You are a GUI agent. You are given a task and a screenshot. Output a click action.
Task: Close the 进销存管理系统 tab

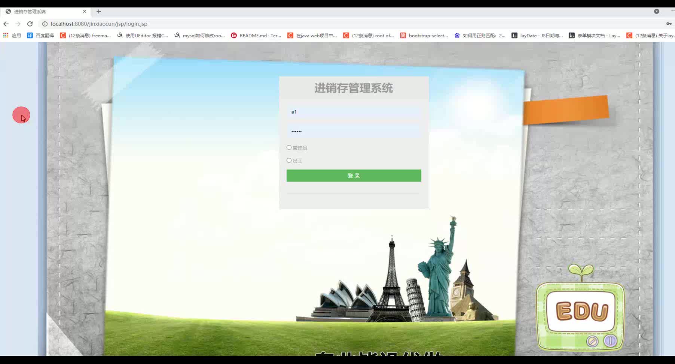[85, 11]
